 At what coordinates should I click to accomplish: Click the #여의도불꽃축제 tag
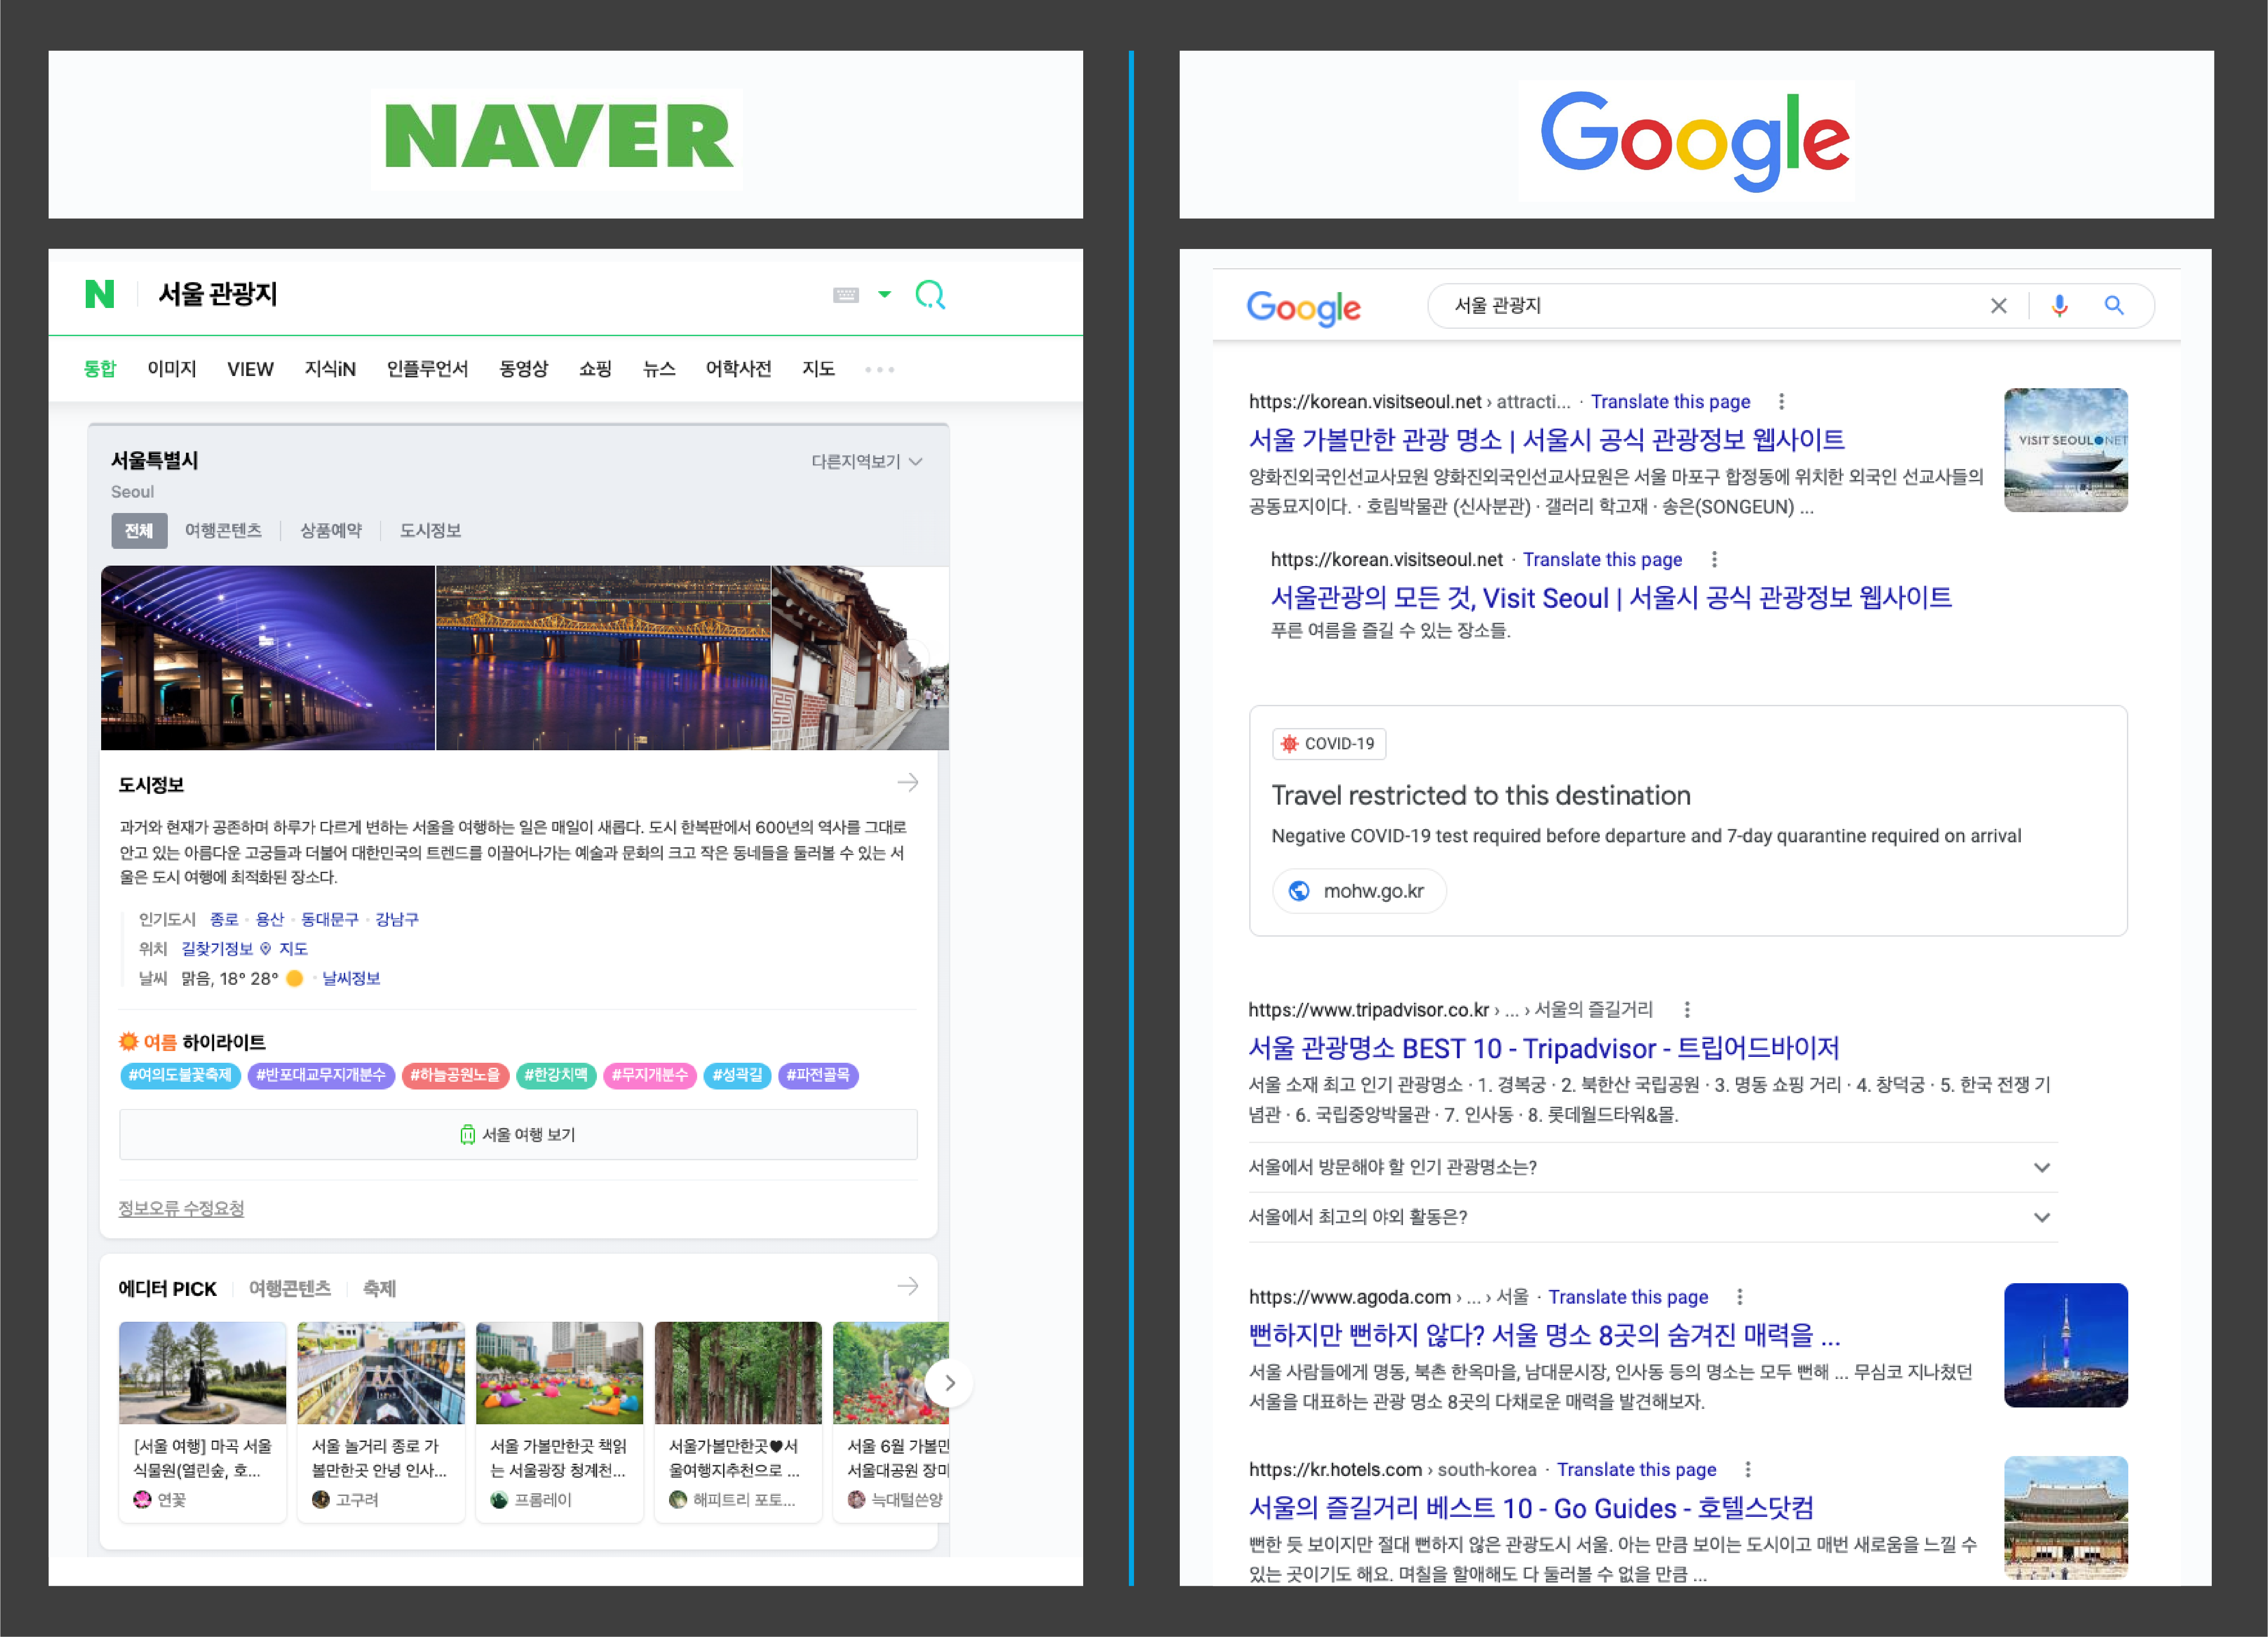(180, 1075)
